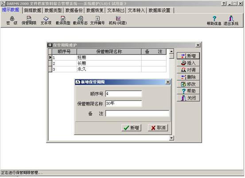Focus the 备注 input field
The height and width of the screenshot is (178, 245).
tap(137, 113)
